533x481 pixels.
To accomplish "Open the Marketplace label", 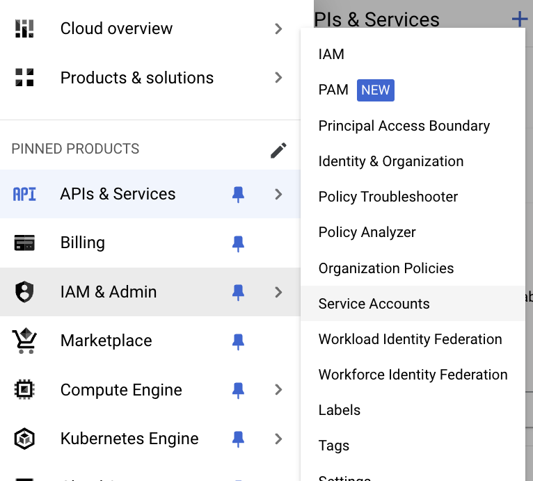I will click(x=106, y=341).
